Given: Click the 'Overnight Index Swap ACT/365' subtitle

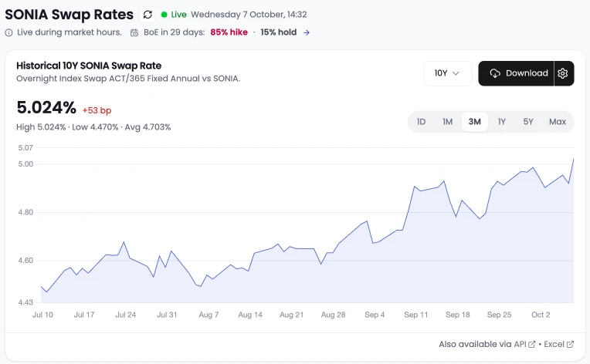Looking at the screenshot, I should [128, 79].
